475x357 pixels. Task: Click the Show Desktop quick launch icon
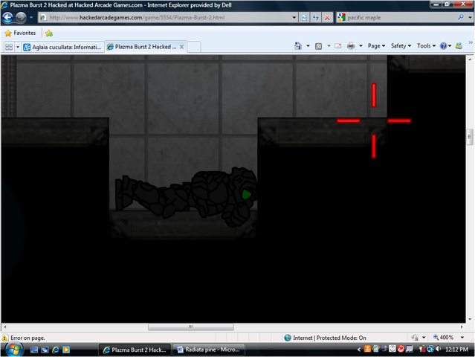pyautogui.click(x=34, y=350)
